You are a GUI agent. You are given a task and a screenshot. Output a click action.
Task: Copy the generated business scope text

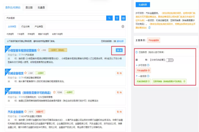coord(149,28)
